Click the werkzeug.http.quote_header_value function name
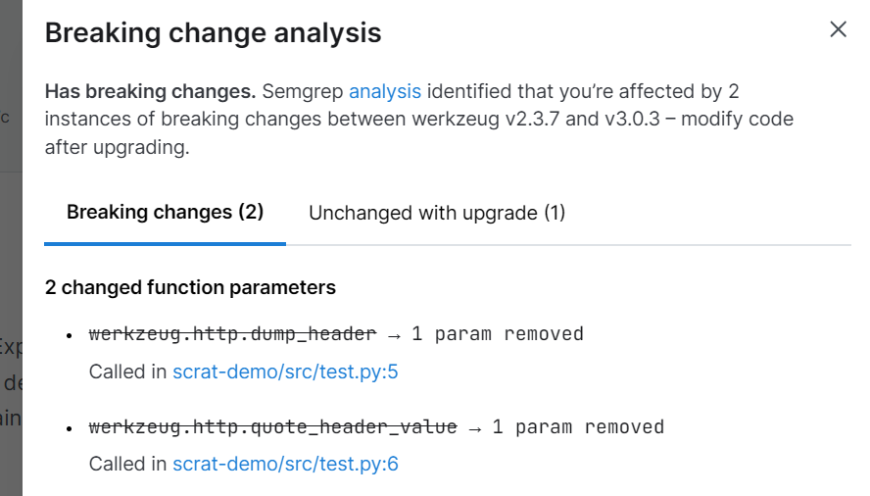Viewport: 870px width, 496px height. coord(272,426)
